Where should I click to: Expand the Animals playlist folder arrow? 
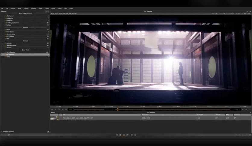tap(3, 43)
